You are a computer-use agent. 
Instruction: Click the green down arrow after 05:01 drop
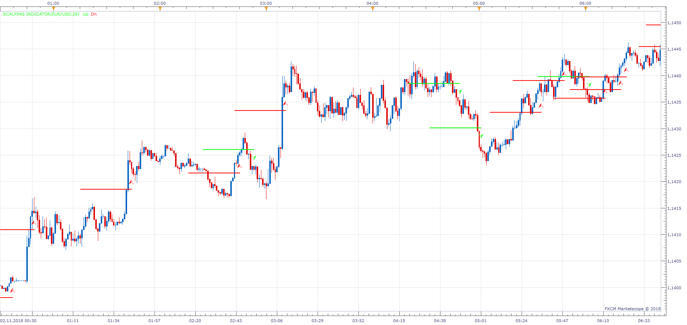(x=482, y=136)
